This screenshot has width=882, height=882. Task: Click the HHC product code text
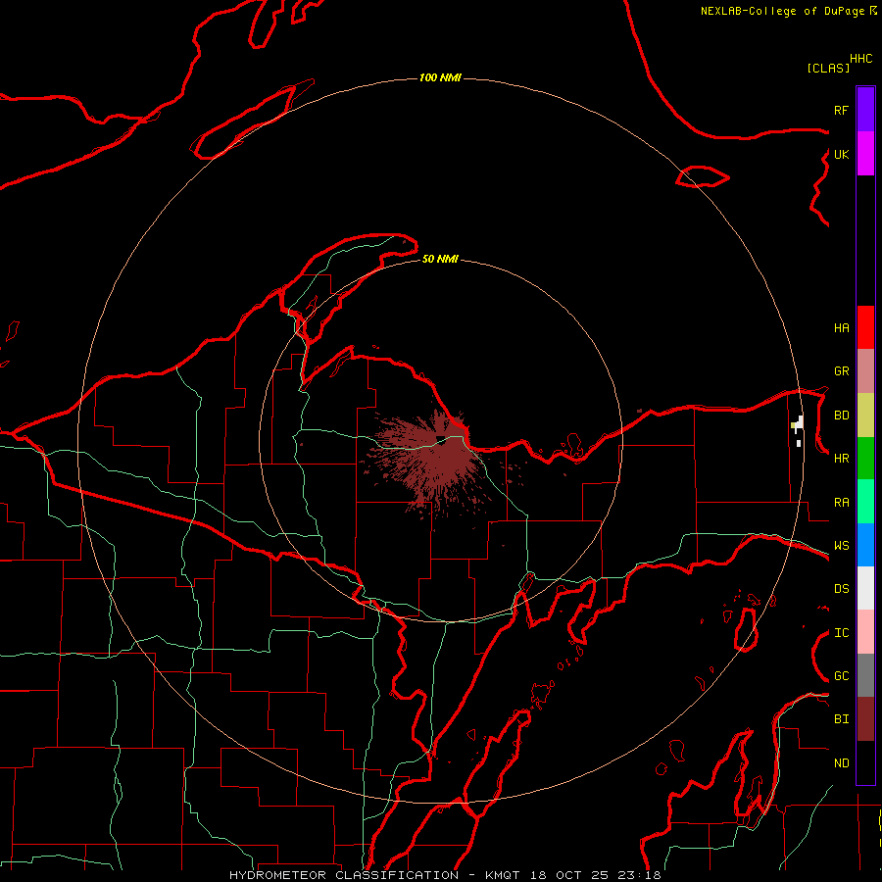(860, 59)
